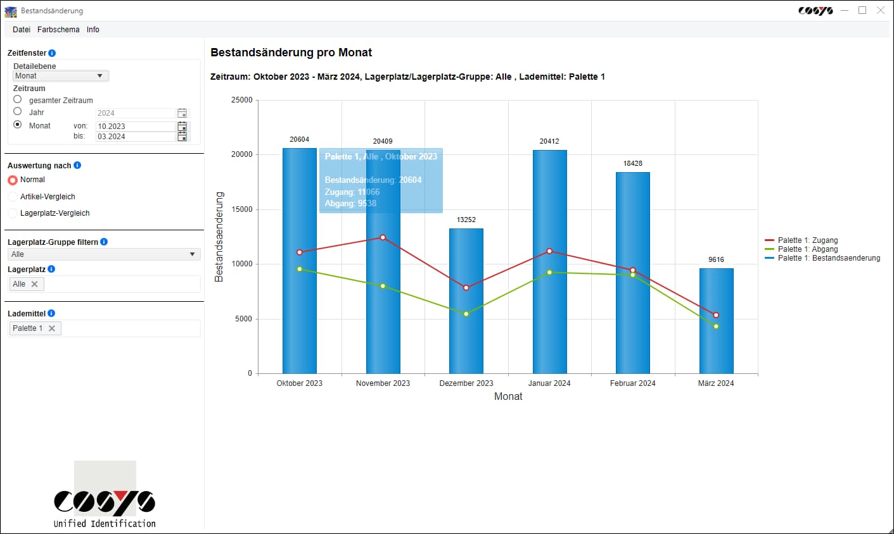
Task: Click the Zeitfenster info icon
Action: tap(52, 53)
